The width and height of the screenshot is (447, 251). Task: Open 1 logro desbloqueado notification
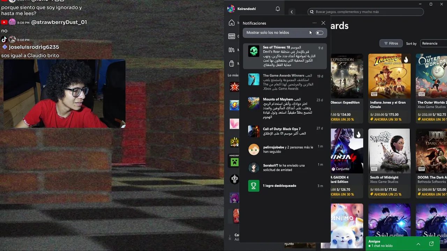[285, 186]
